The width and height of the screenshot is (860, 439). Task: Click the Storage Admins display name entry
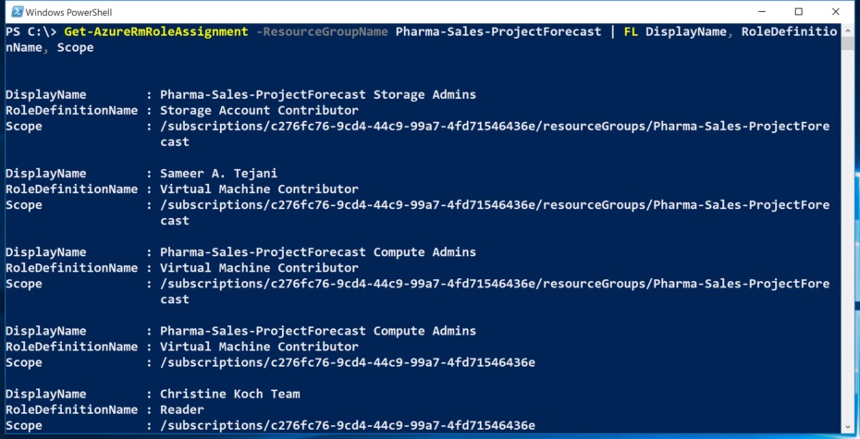pos(317,95)
